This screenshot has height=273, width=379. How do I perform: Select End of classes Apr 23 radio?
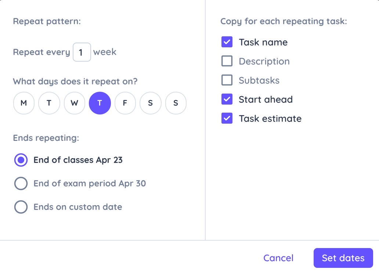click(x=21, y=160)
